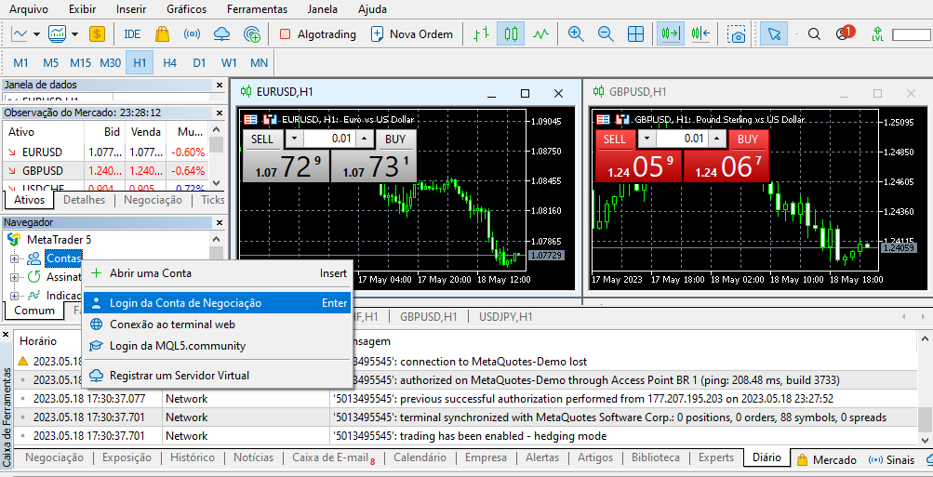Click the green LVL level icon
933x477 pixels.
(x=877, y=33)
